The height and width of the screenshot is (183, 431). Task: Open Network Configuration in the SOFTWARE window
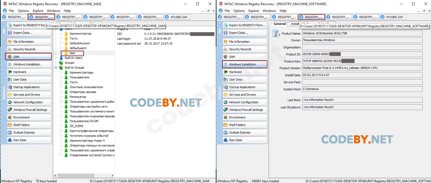tap(244, 102)
